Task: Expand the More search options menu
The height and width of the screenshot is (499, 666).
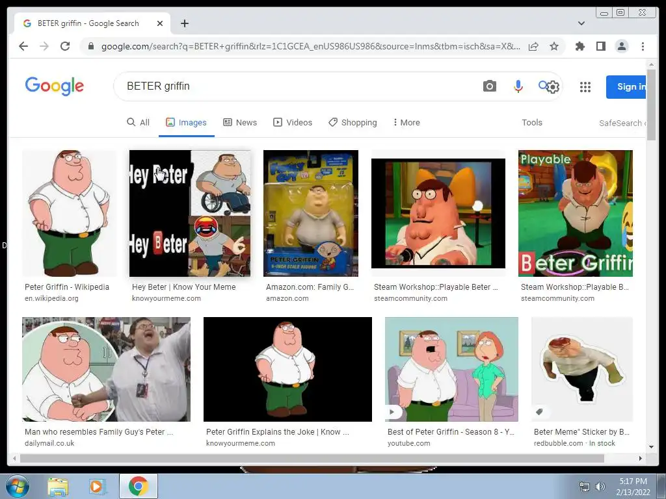Action: point(406,123)
